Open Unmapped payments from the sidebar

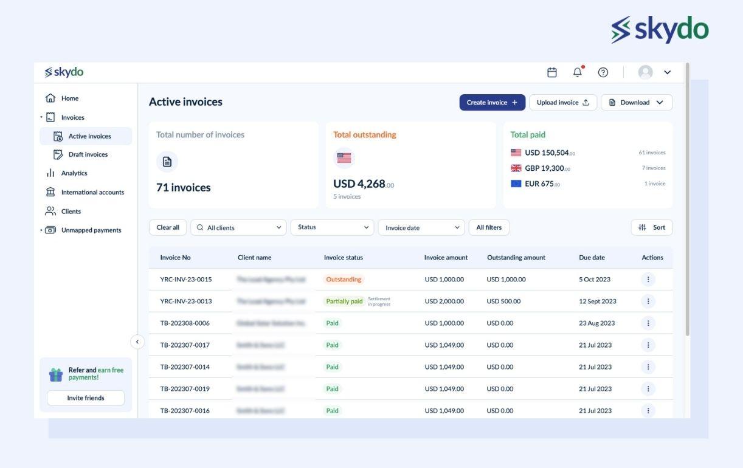click(90, 230)
